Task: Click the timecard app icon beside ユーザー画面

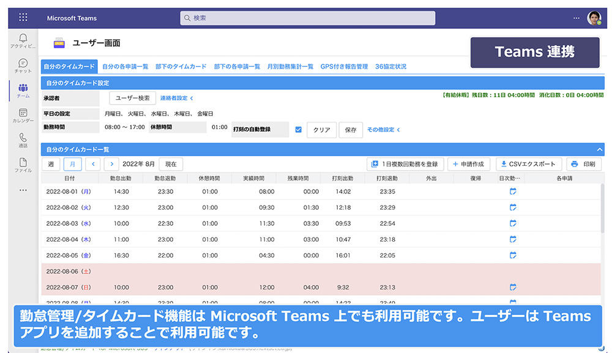Action: coord(59,42)
